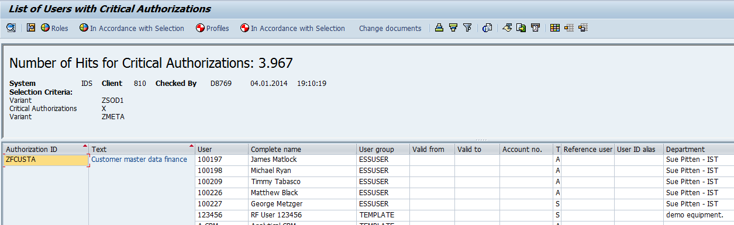This screenshot has height=225, width=734.
Task: Select Authorization ID column header
Action: pyautogui.click(x=46, y=149)
